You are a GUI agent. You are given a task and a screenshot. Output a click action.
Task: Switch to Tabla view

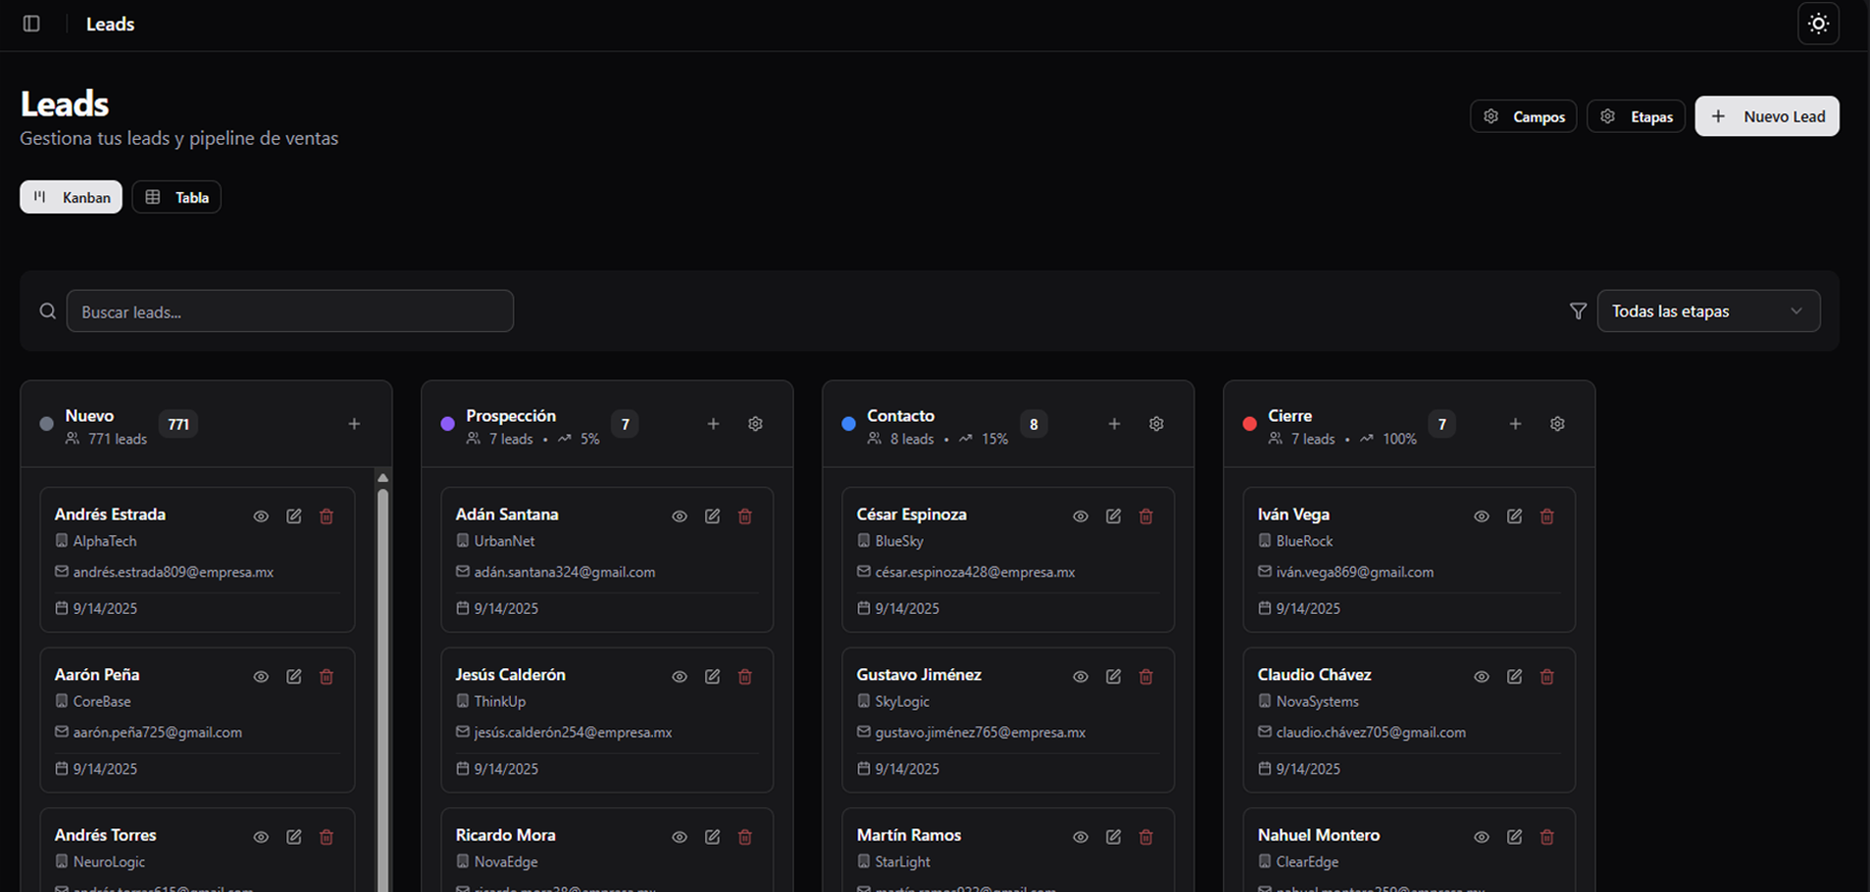tap(177, 197)
